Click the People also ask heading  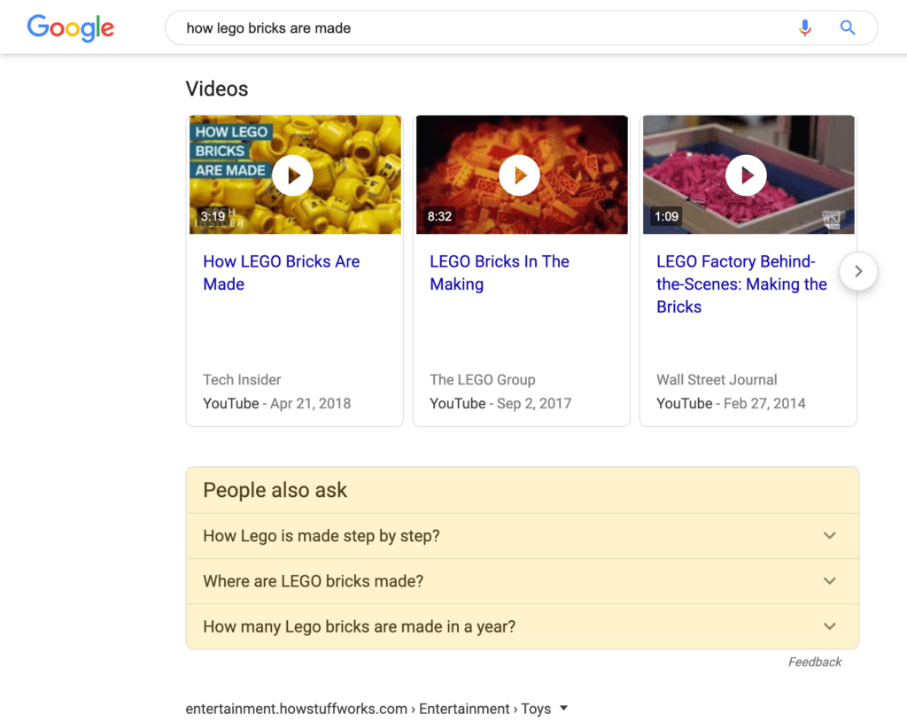(275, 490)
